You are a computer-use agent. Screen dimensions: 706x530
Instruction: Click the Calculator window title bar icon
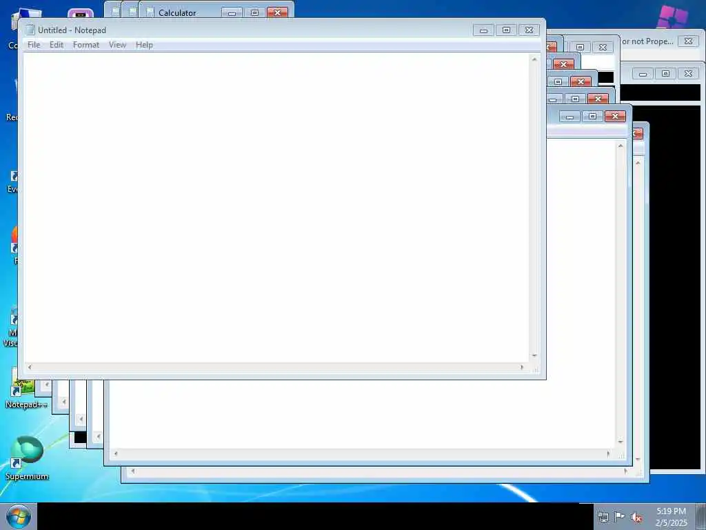[150, 12]
